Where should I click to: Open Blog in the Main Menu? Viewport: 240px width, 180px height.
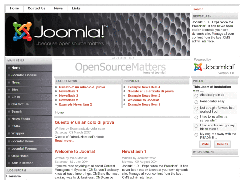tap(29, 90)
